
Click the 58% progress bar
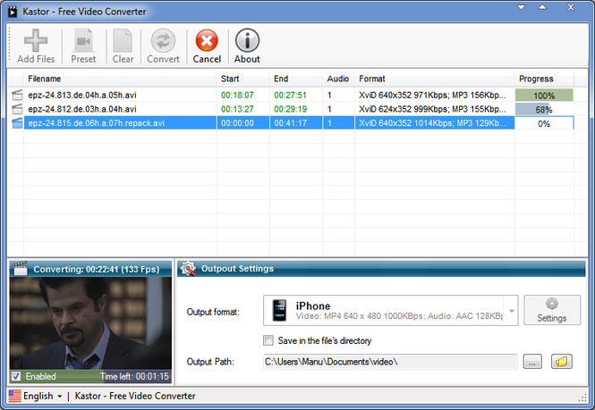click(x=544, y=110)
